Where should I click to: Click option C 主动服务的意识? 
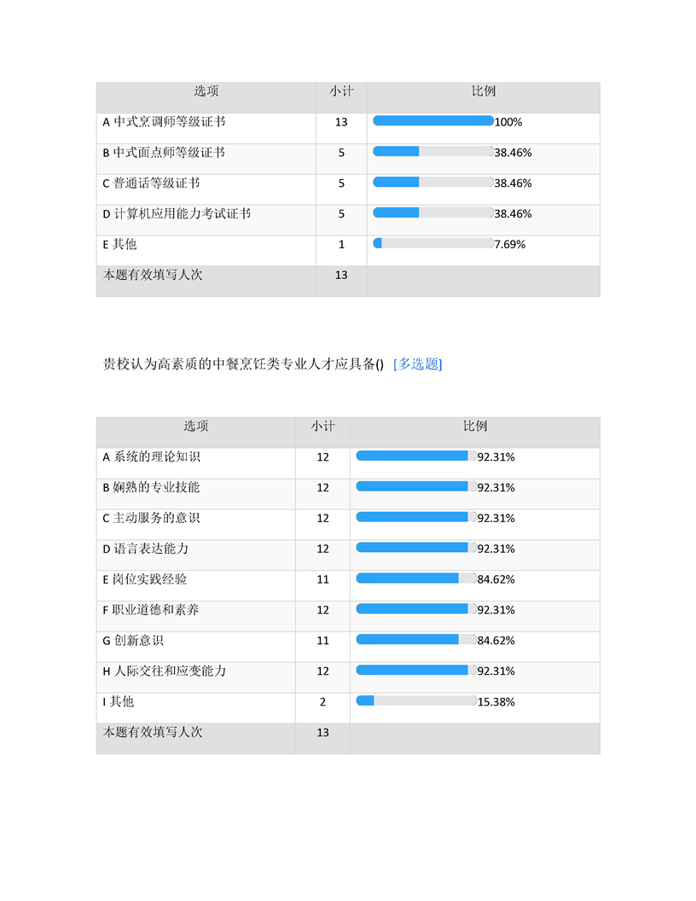tap(151, 518)
